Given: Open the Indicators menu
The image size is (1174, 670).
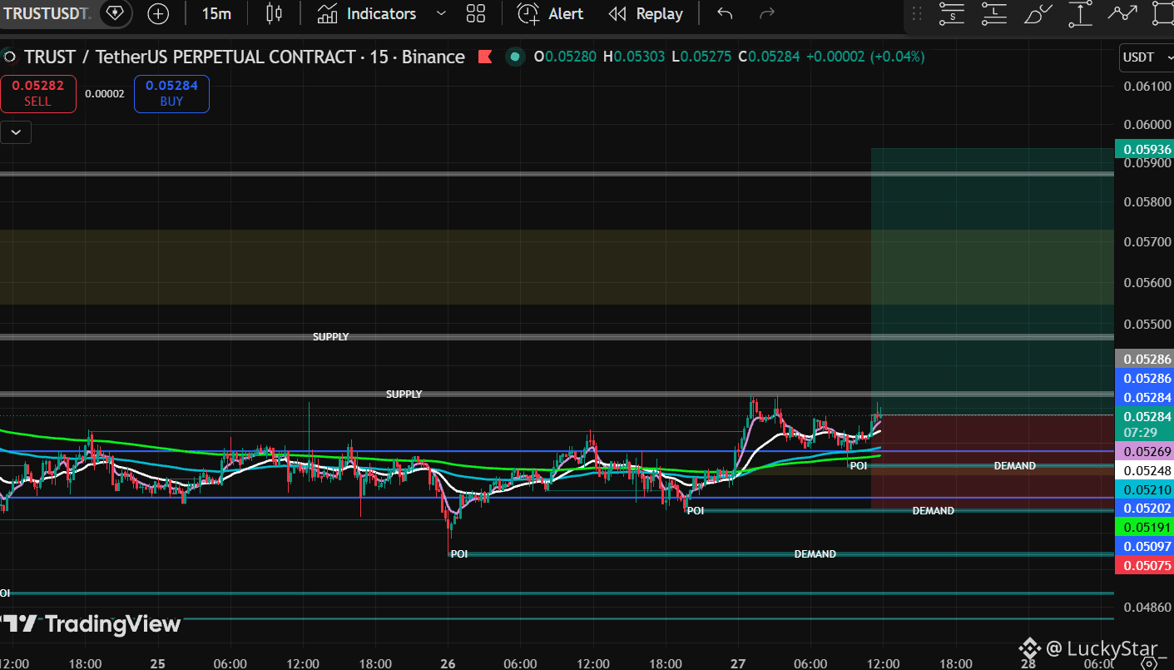Looking at the screenshot, I should (367, 13).
